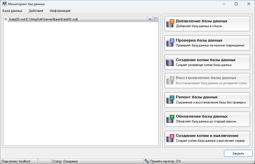Click the «Ремонт базы данных» button title
The height and width of the screenshot is (164, 255).
click(197, 97)
